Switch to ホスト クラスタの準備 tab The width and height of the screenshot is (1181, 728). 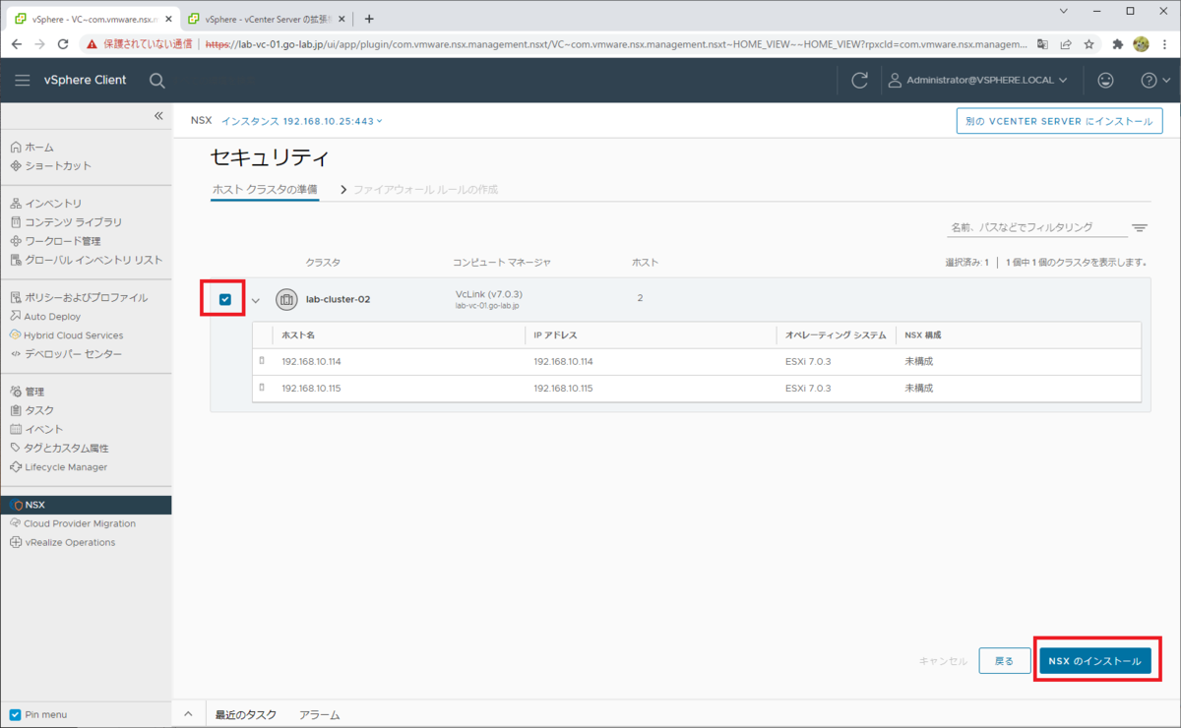[265, 189]
